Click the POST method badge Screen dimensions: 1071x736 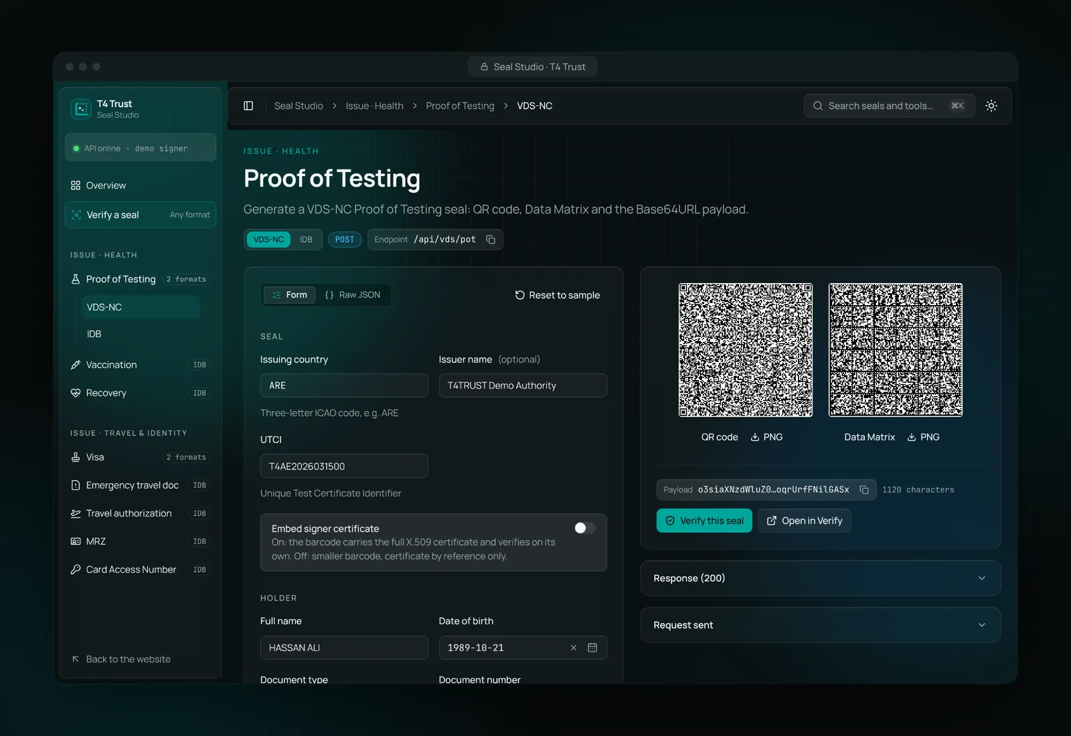(x=345, y=240)
